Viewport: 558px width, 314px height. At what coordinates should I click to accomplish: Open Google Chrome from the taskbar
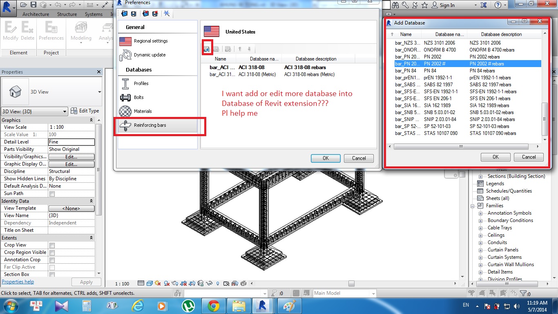(213, 305)
